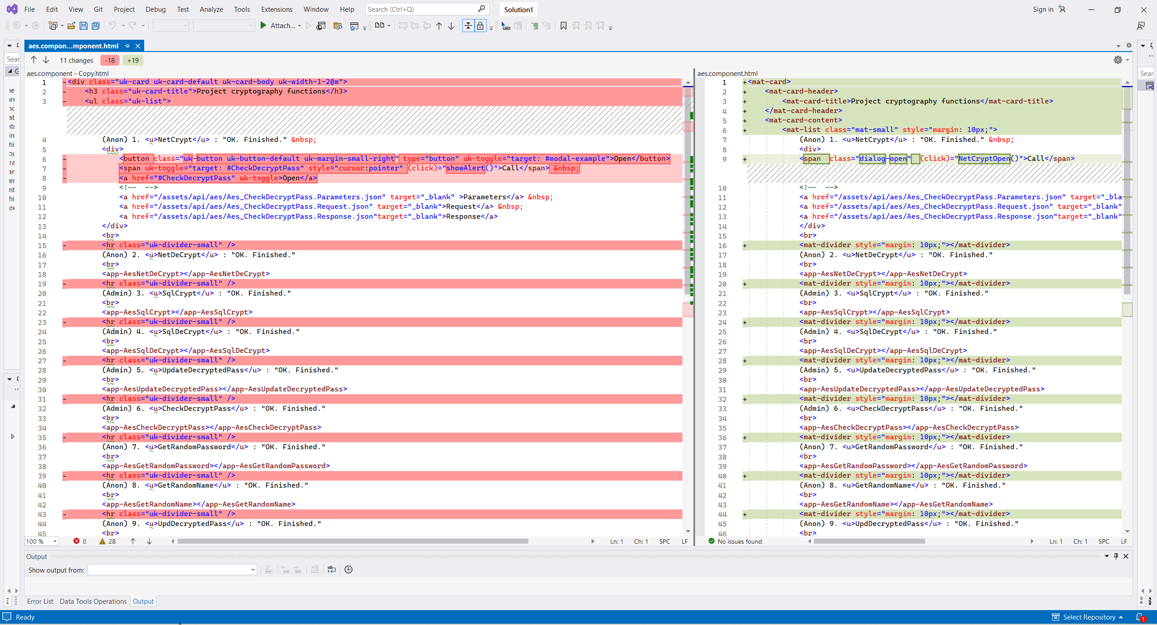Expand the Show output from dropdown
The image size is (1157, 625).
253,570
